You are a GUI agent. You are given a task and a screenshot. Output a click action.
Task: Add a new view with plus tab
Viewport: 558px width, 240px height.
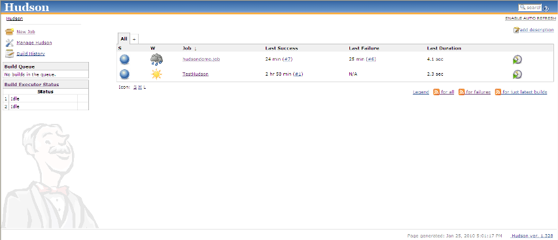134,39
